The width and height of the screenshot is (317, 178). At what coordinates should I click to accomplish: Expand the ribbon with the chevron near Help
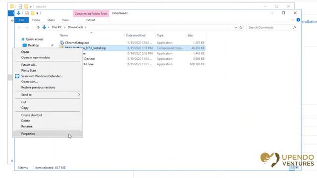293,20
